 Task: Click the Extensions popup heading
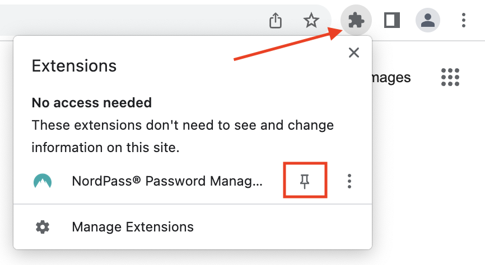[74, 66]
